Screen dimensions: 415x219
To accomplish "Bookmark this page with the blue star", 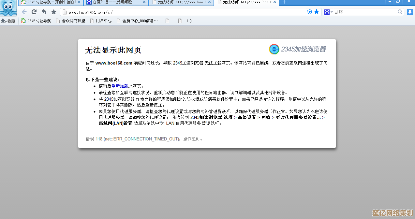I will tap(317, 12).
